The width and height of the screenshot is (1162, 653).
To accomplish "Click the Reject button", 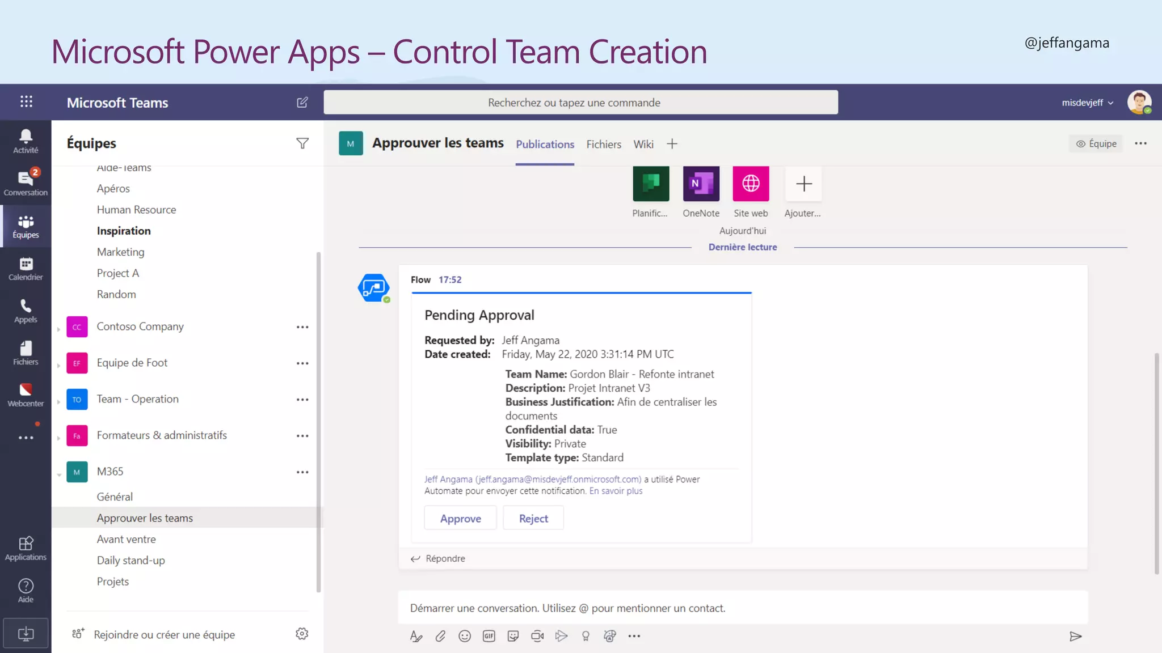I will (533, 518).
